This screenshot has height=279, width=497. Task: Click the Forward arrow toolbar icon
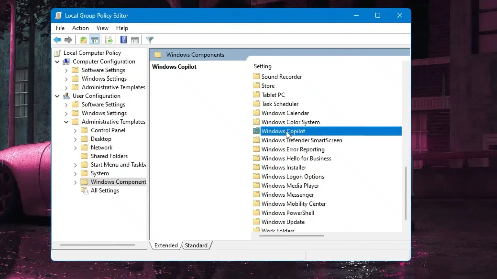(68, 40)
